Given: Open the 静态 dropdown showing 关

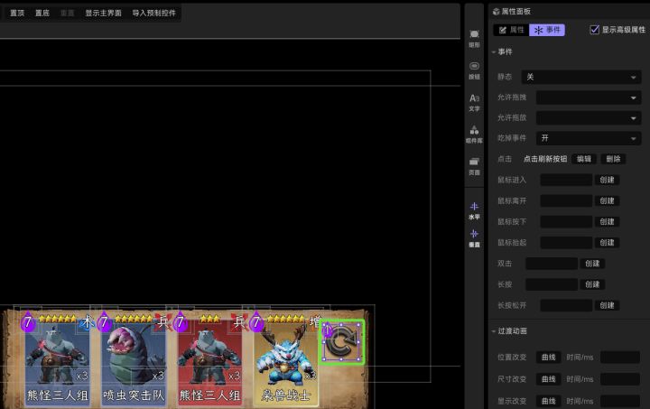Looking at the screenshot, I should [x=581, y=77].
